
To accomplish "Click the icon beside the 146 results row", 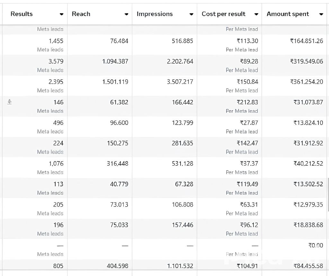I will [x=10, y=102].
